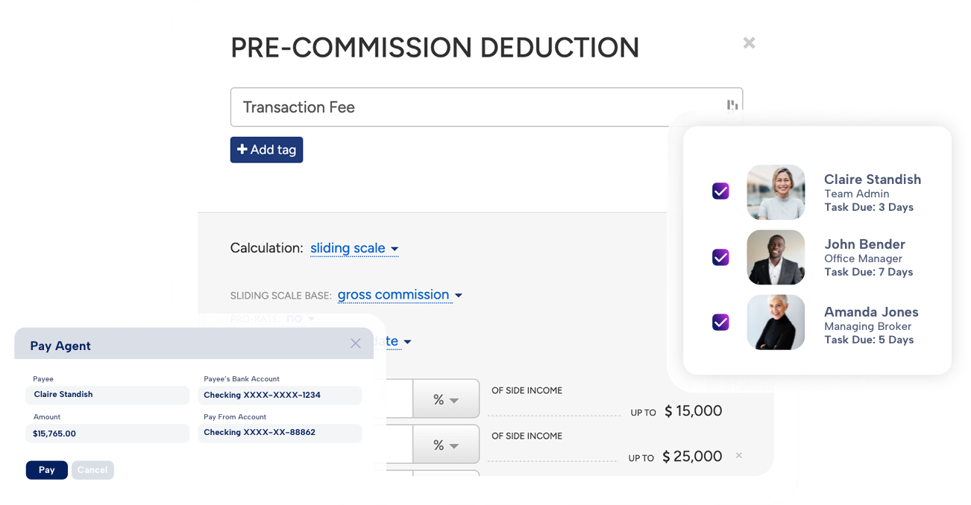The height and width of the screenshot is (505, 971).
Task: Click the Pay button
Action: point(46,470)
